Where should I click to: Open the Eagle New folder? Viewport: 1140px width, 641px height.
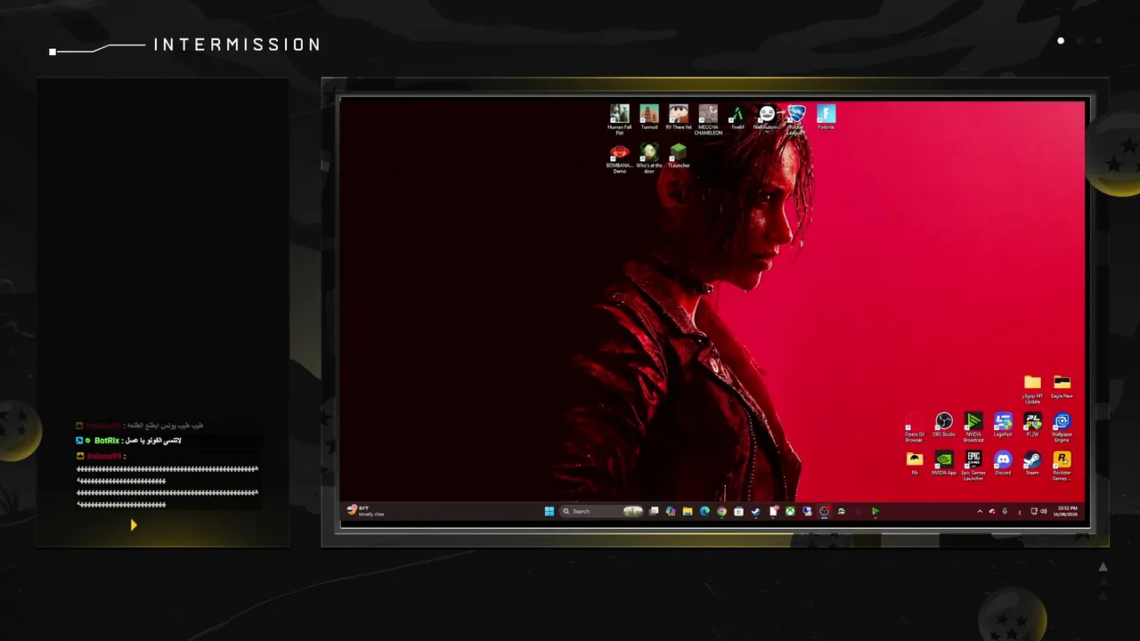[1062, 386]
